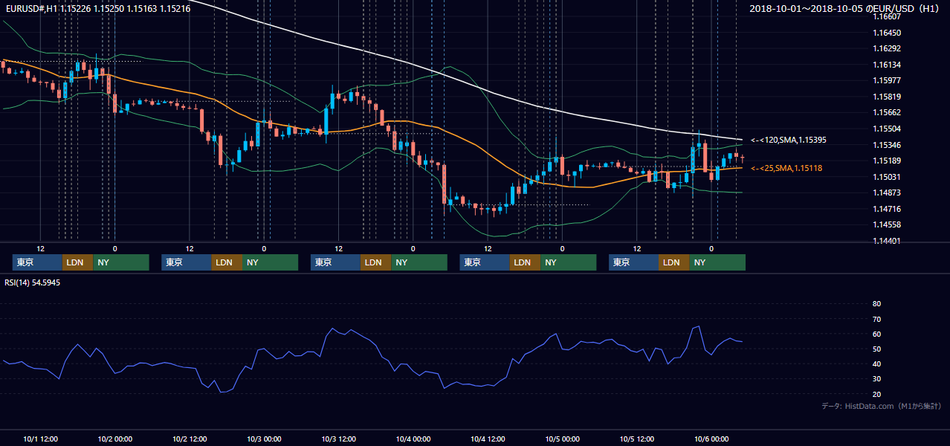Click the 10/3 12:00 time axis label
The width and height of the screenshot is (950, 446).
point(339,439)
